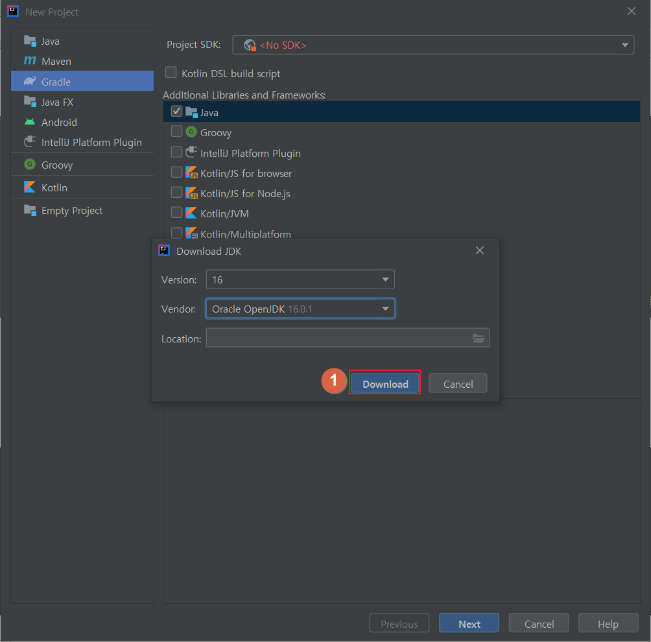Close the New Project window
The width and height of the screenshot is (651, 642).
pos(631,11)
